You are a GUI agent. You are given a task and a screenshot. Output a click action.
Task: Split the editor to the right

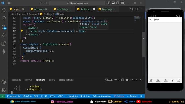click(x=136, y=9)
